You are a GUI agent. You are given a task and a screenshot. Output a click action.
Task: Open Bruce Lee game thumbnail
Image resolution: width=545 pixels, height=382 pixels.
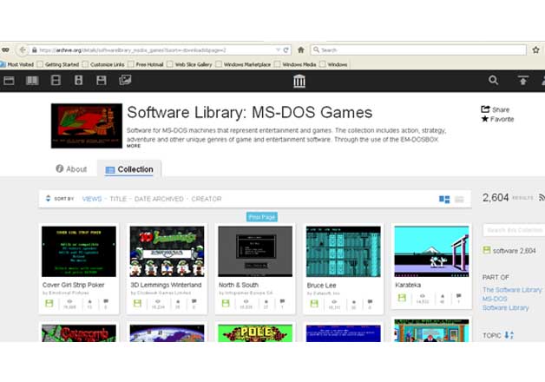point(344,251)
